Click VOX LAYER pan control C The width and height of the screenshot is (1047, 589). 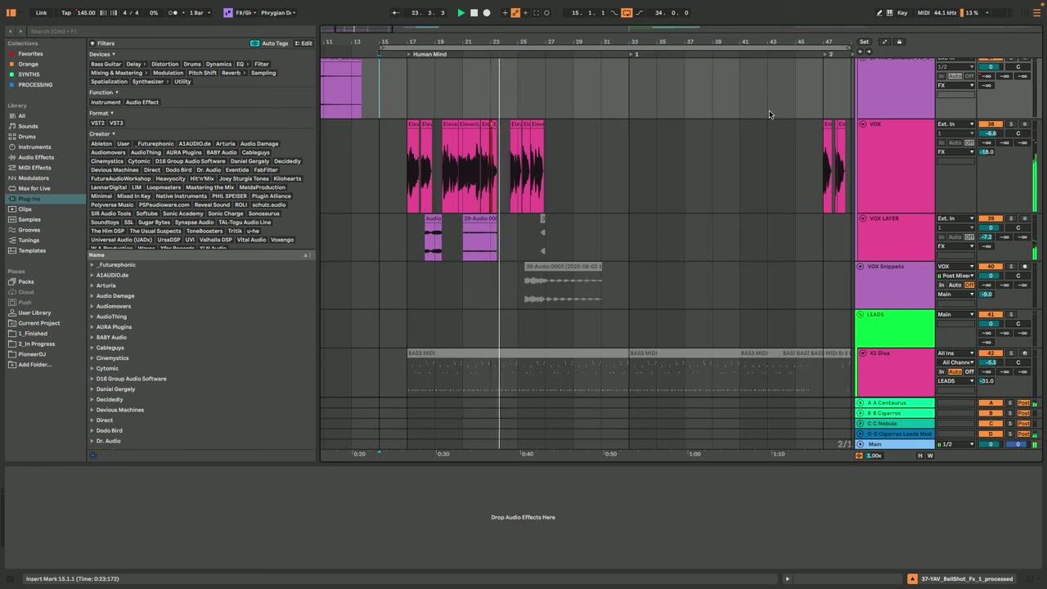click(1018, 227)
